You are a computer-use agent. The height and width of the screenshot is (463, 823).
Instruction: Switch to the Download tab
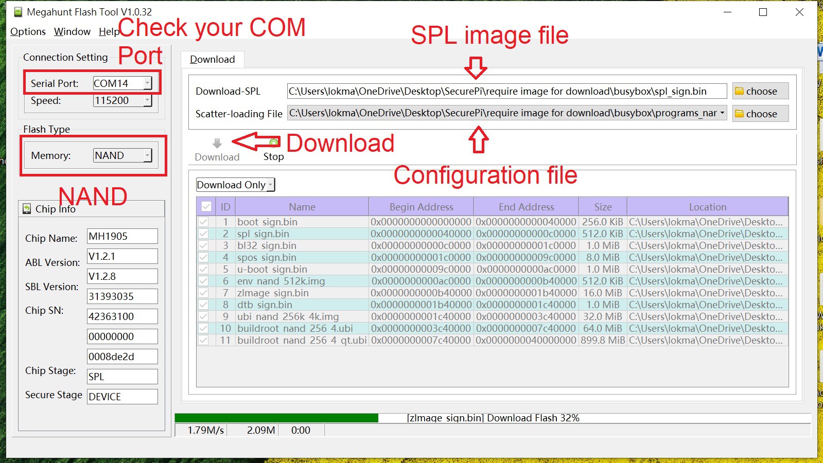[x=212, y=59]
